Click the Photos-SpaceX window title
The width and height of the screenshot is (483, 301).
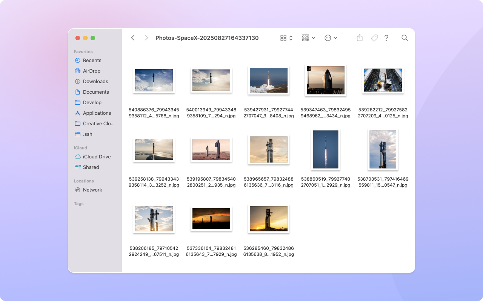(x=207, y=38)
